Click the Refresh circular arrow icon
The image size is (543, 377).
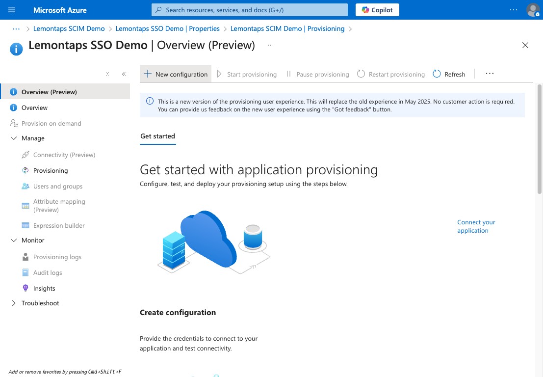click(x=437, y=74)
